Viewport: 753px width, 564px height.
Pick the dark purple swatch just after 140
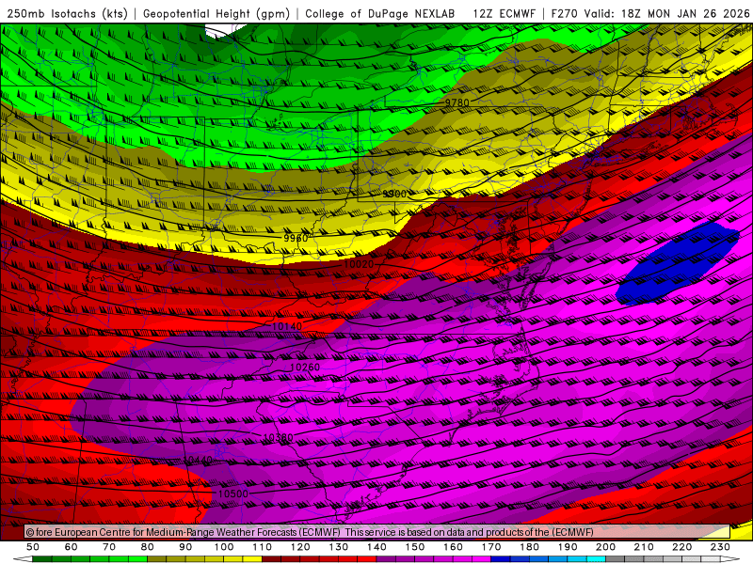[x=386, y=559]
